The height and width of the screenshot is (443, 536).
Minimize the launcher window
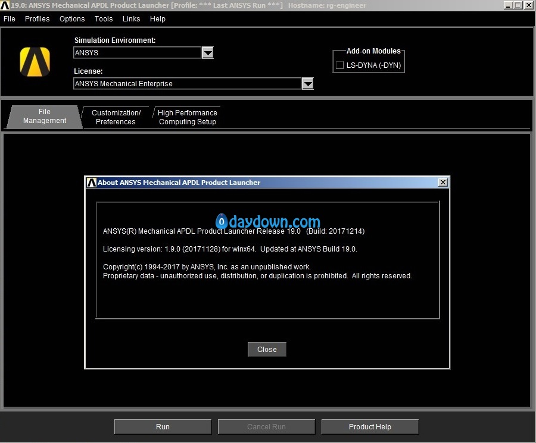[508, 5]
